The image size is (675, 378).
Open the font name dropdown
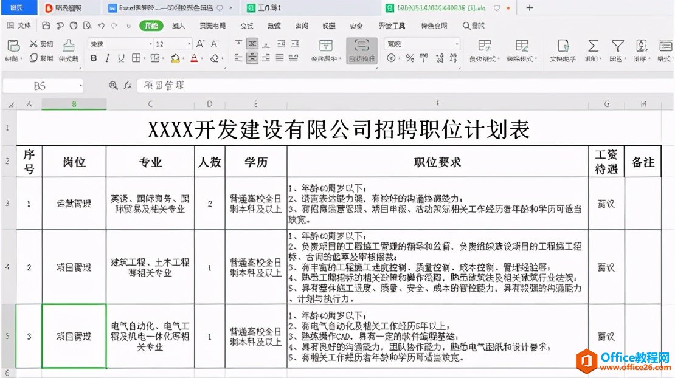151,44
